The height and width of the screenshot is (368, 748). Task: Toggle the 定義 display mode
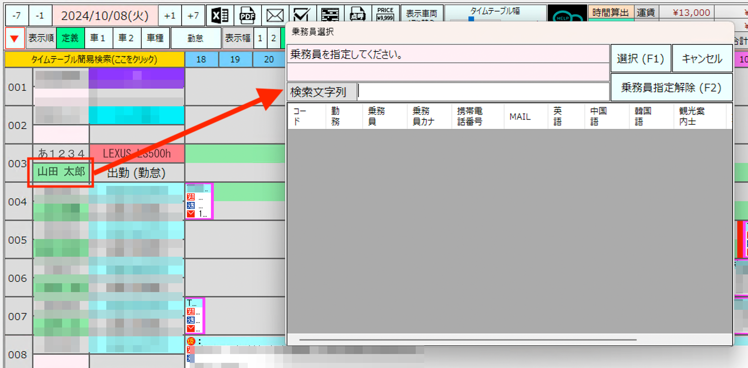click(70, 37)
